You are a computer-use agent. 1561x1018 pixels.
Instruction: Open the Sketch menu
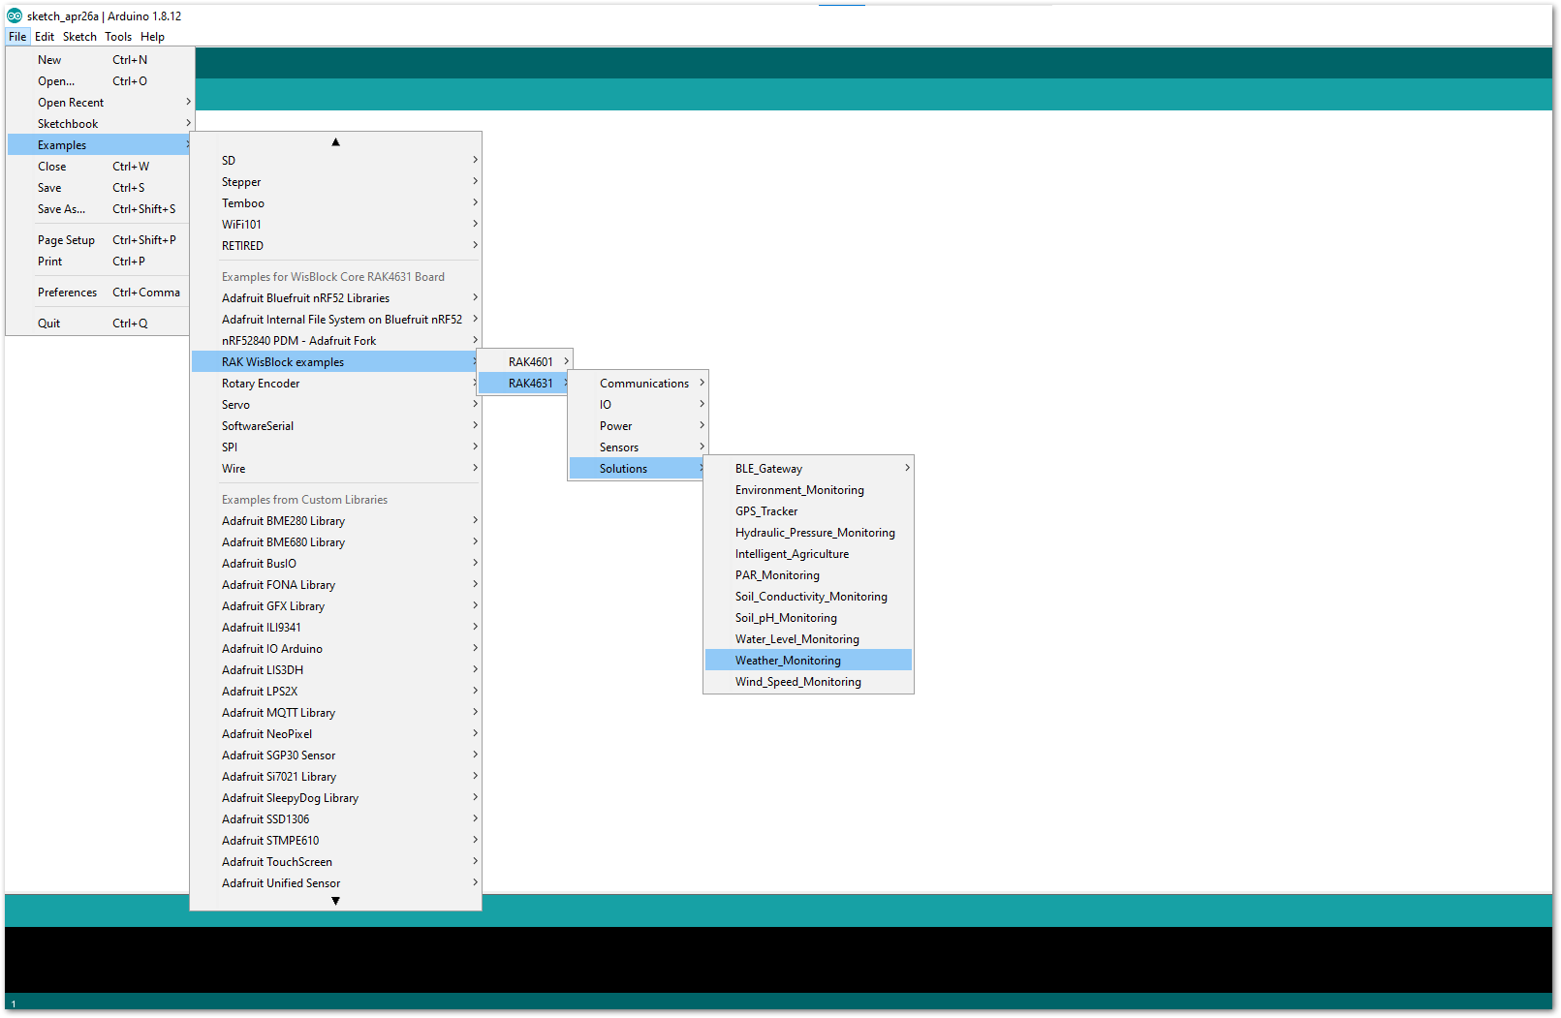click(79, 37)
